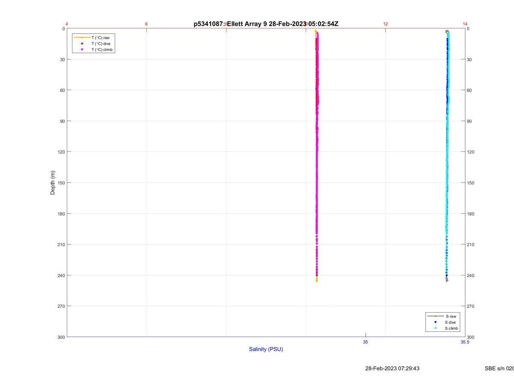
Task: Click the gray line sample beside S raw
Action: [x=435, y=316]
